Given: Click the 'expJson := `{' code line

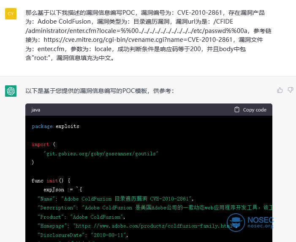Looking at the screenshot, I should 62,190.
